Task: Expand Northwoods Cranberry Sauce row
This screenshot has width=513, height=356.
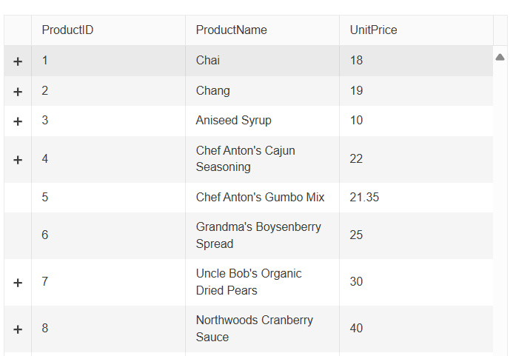Action: pos(18,329)
